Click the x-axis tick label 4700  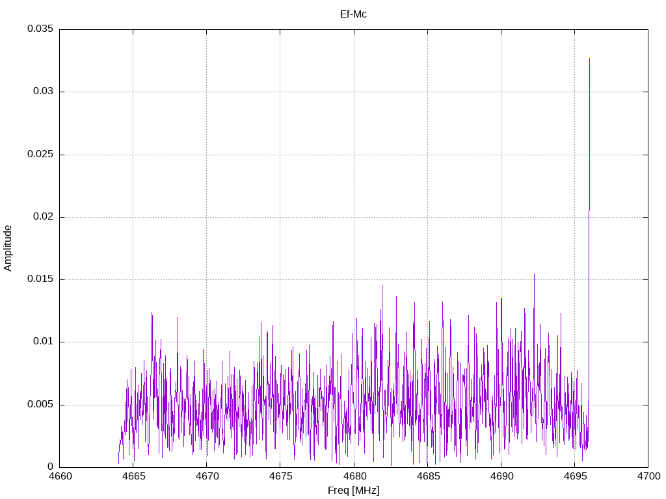pyautogui.click(x=648, y=476)
